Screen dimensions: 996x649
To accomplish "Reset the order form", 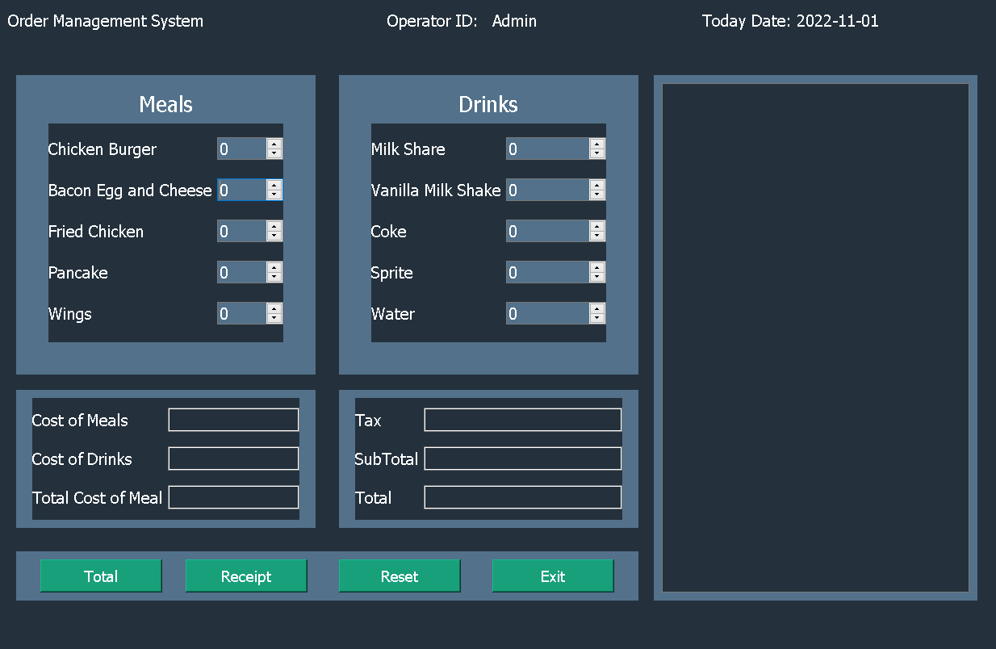I will click(400, 576).
